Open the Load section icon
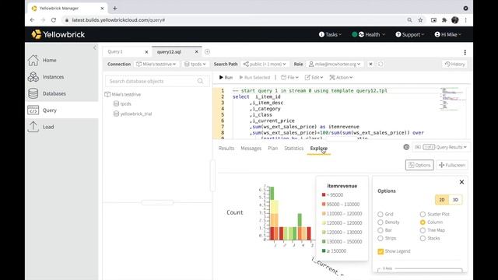Viewport: 498px width, 280px height. coord(33,127)
